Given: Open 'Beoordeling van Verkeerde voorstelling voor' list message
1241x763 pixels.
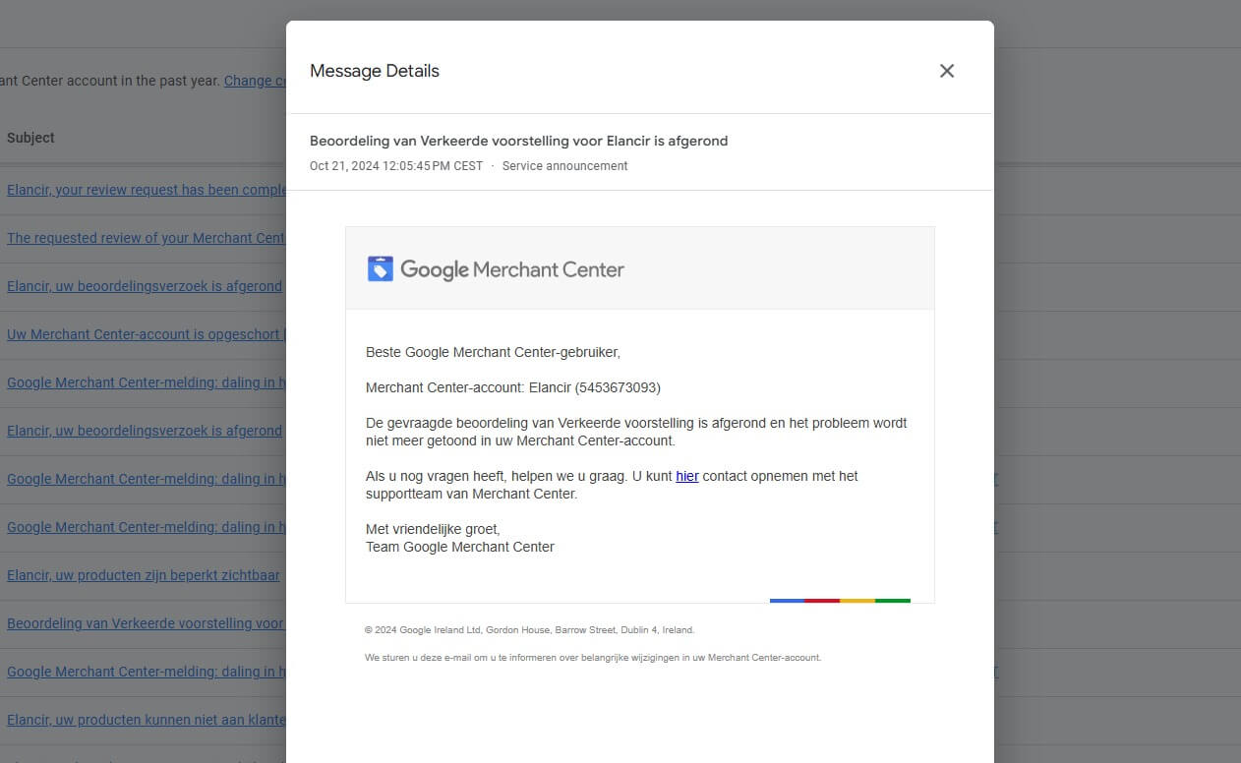Looking at the screenshot, I should [146, 623].
